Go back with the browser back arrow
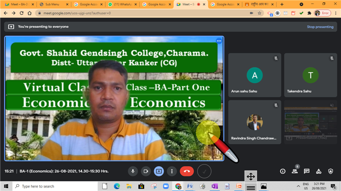The width and height of the screenshot is (341, 191). click(5, 13)
